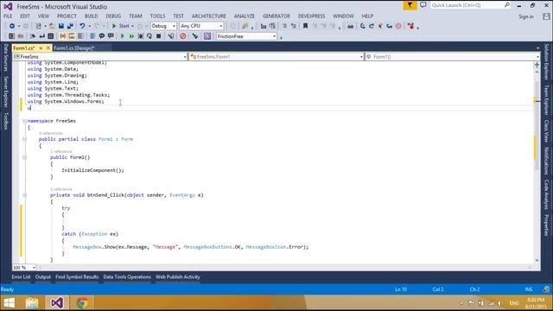The width and height of the screenshot is (553, 311).
Task: Click the bug debug icon in second toolbar
Action: pyautogui.click(x=141, y=36)
